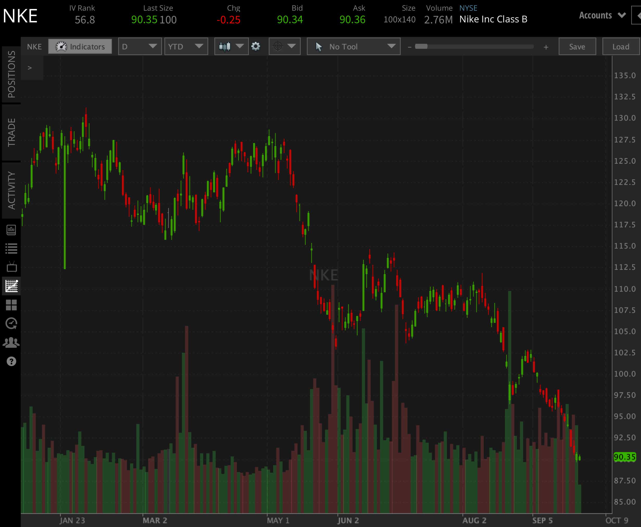
Task: Click the JUN 2 date axis label
Action: coord(348,520)
